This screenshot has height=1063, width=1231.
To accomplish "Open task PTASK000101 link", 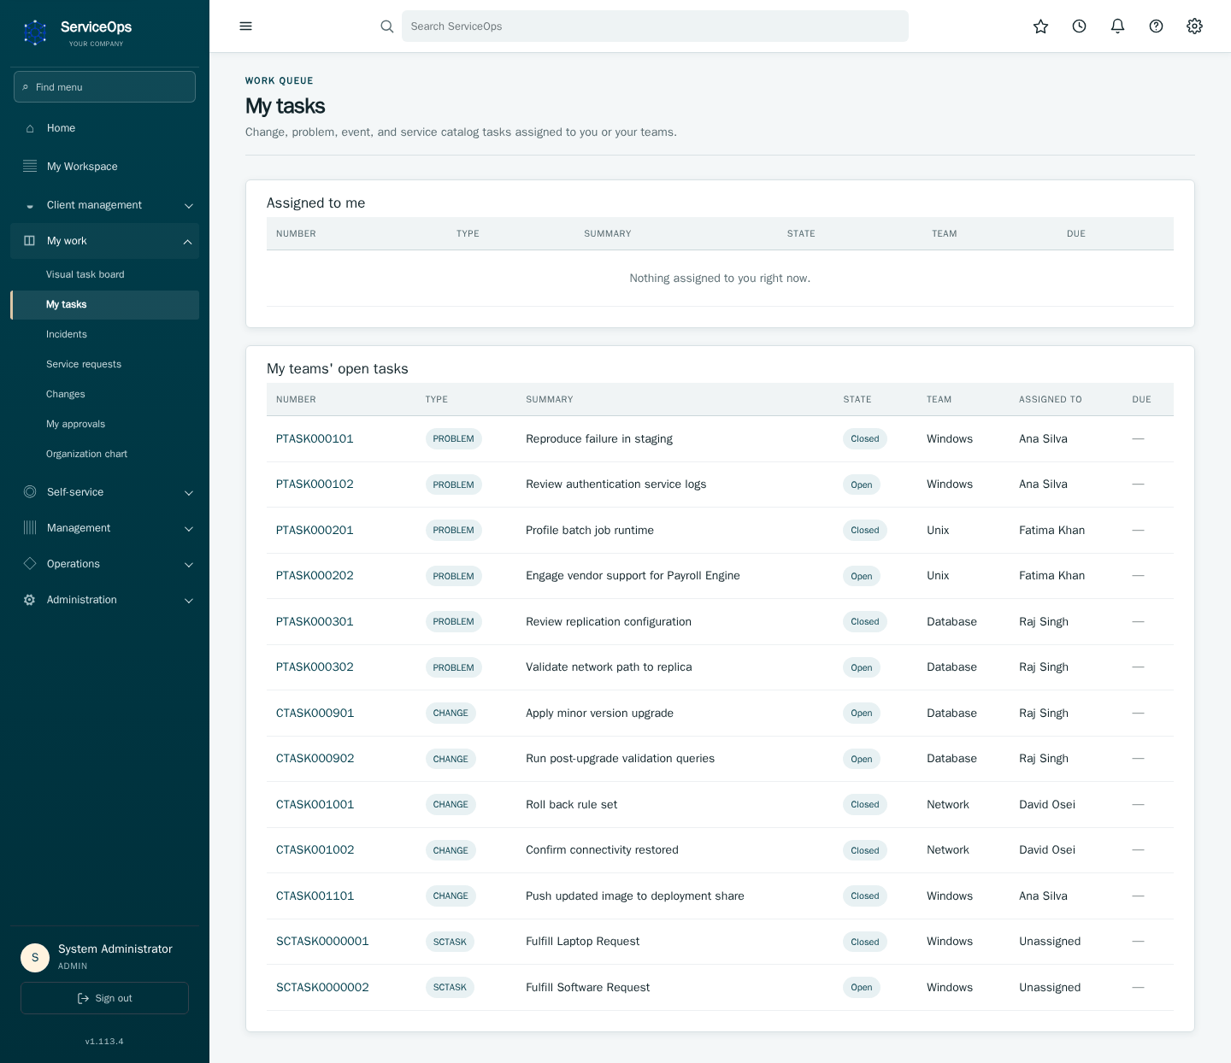I will pyautogui.click(x=315, y=439).
